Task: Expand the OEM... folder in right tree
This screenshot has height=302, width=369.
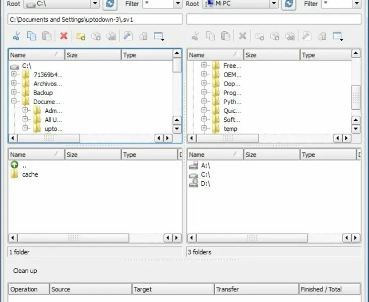Action: [x=204, y=74]
